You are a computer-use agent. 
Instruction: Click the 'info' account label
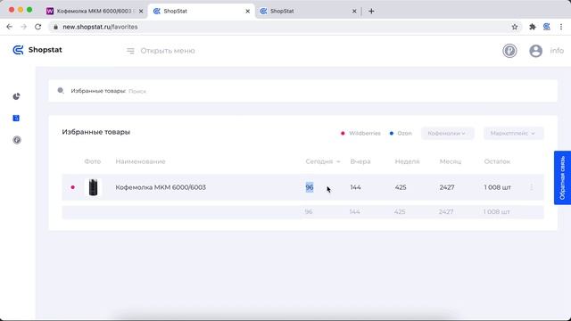(x=557, y=51)
